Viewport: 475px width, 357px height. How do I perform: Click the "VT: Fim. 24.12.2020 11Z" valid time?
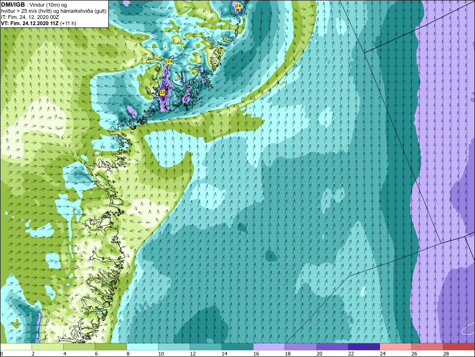29,23
